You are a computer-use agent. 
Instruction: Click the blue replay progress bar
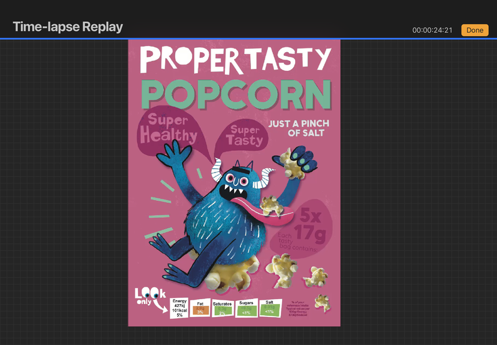[248, 38]
